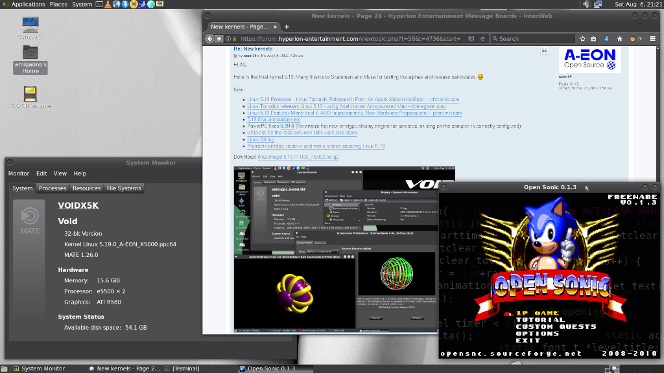The image size is (664, 373).
Task: Open the System menu in top panel
Action: coord(82,5)
